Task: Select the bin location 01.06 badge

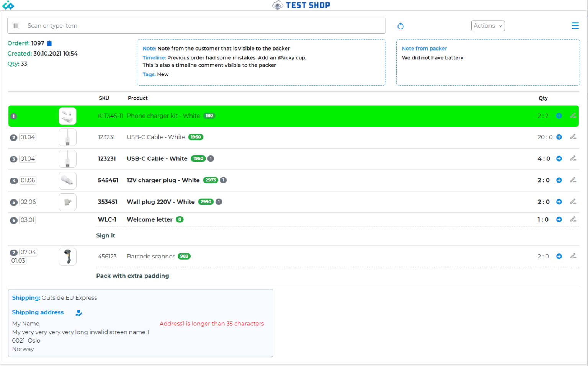Action: pos(27,180)
